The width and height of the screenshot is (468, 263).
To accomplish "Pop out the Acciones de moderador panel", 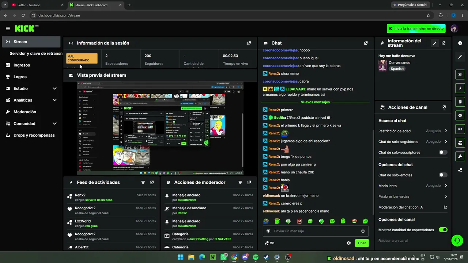I will pos(249,182).
